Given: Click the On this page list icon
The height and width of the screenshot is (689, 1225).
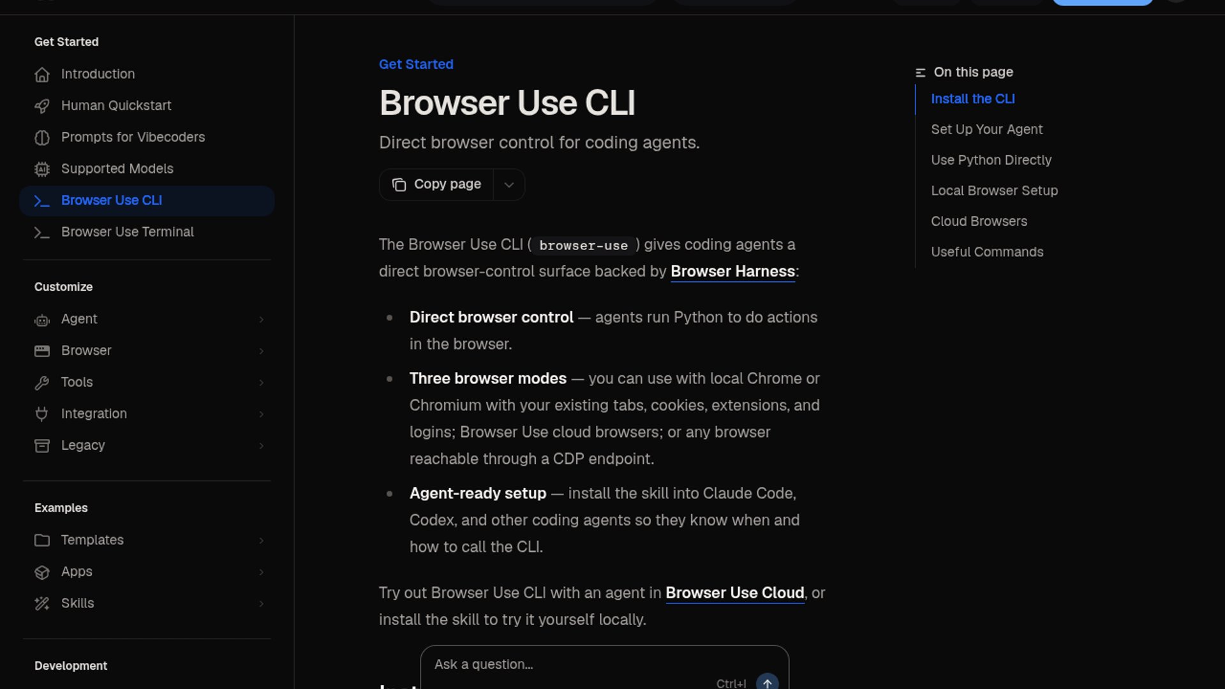Looking at the screenshot, I should (x=920, y=73).
